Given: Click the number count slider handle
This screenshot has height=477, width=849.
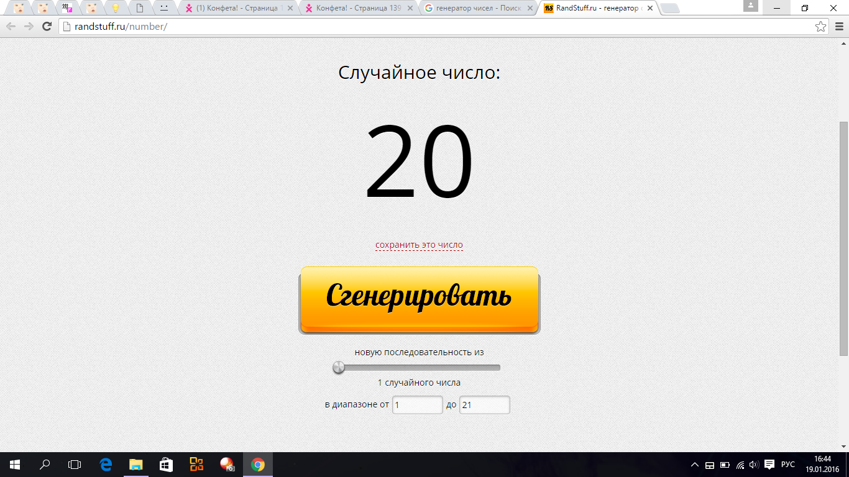Looking at the screenshot, I should pyautogui.click(x=339, y=368).
